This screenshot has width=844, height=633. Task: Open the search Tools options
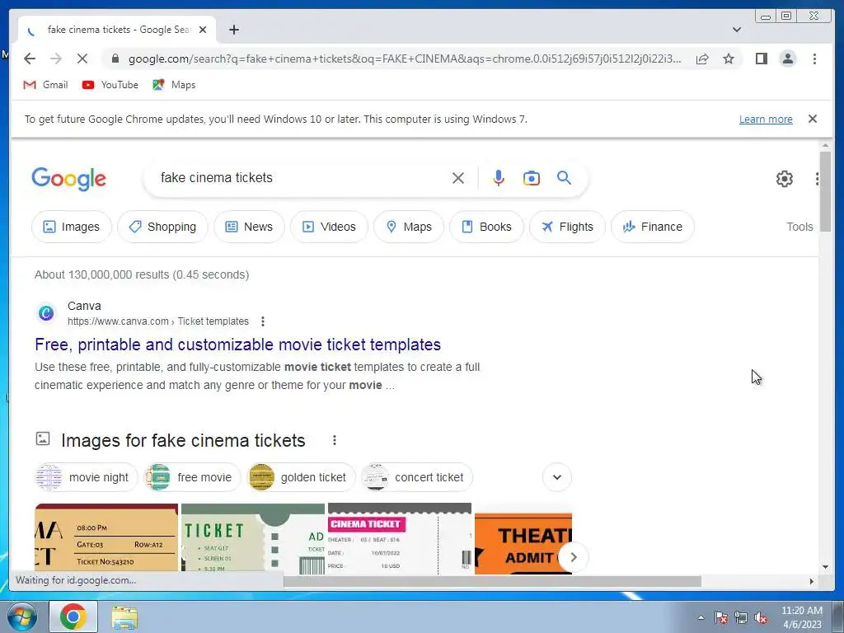(x=799, y=227)
